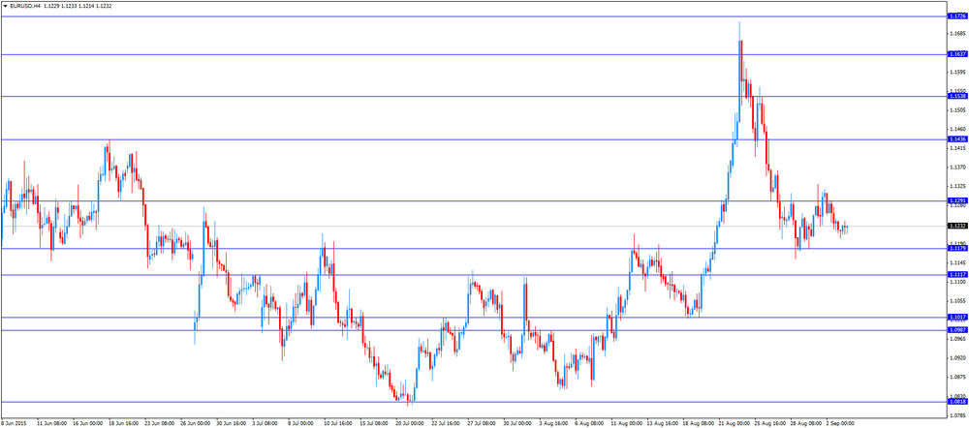Select the 1.1726 blue level label
The image size is (969, 428).
(x=956, y=16)
